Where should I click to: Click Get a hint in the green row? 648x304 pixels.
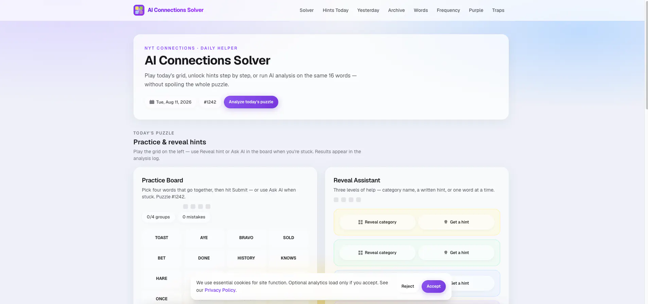click(x=456, y=253)
